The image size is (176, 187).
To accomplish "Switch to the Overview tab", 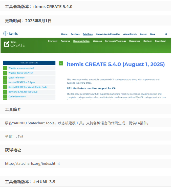I will pos(53,41).
